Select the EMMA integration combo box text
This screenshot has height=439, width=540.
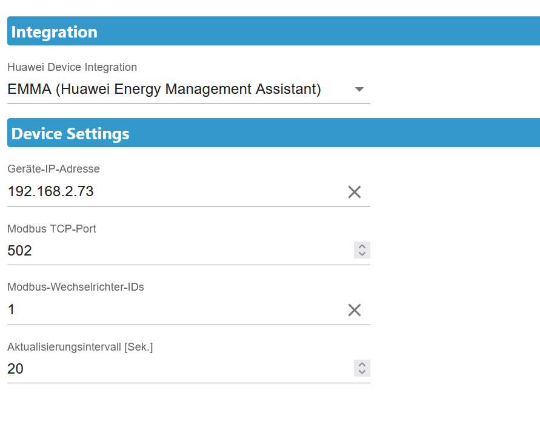coord(164,90)
